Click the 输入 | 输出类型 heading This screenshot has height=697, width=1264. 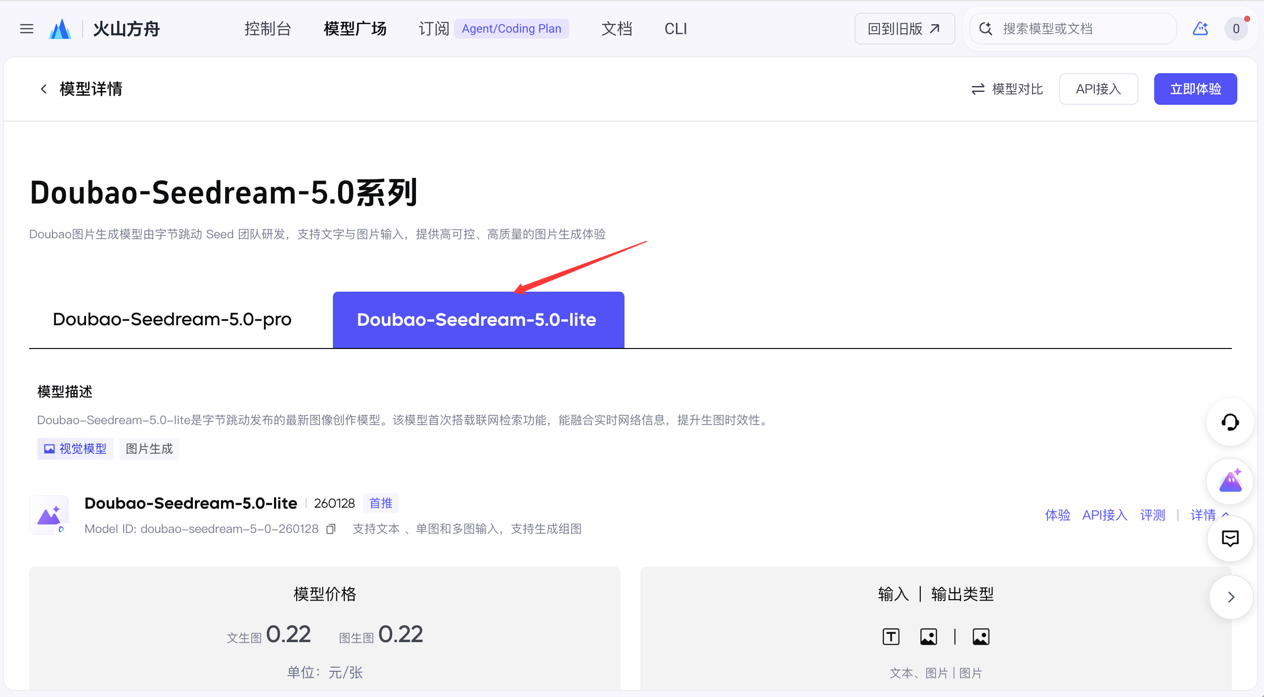coord(936,594)
